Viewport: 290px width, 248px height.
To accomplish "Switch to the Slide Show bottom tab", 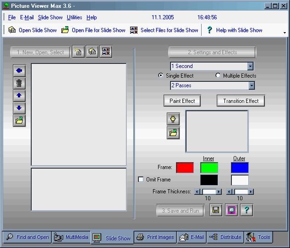I will (112, 237).
